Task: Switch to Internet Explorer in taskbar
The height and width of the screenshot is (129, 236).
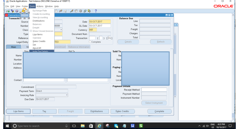Action: tap(99, 126)
